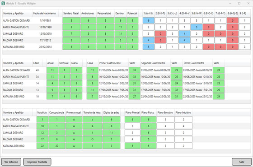
Task: Click the Destino column header
Action: (x=120, y=14)
